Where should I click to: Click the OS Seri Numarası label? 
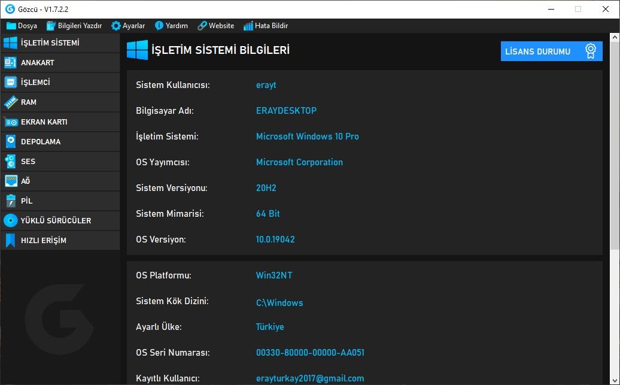(x=173, y=353)
